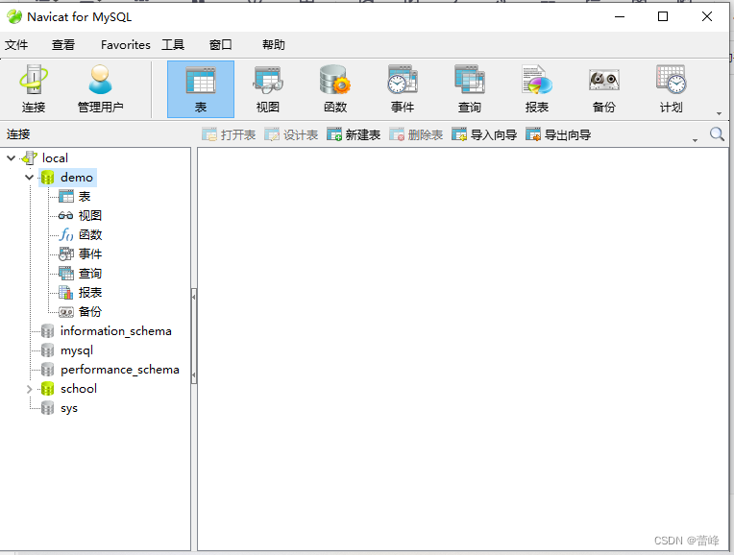This screenshot has width=734, height=555.
Task: Click 导出向导 (Export Wizard) button
Action: 558,134
